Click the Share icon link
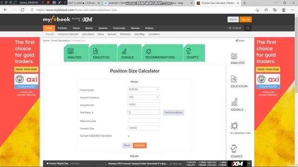Image resolution: width=298 pixels, height=167 pixels. tap(240, 40)
